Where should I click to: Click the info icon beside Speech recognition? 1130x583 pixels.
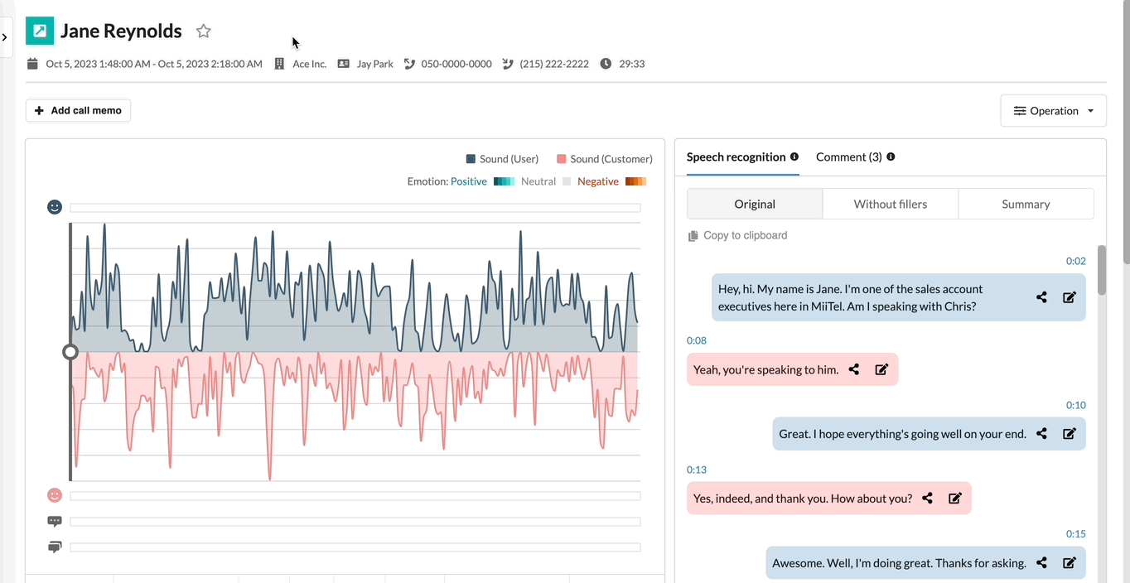(x=794, y=157)
